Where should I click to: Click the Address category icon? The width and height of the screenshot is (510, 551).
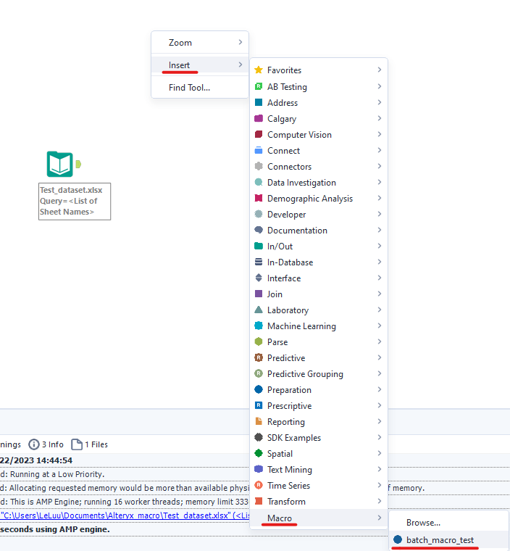coord(259,102)
